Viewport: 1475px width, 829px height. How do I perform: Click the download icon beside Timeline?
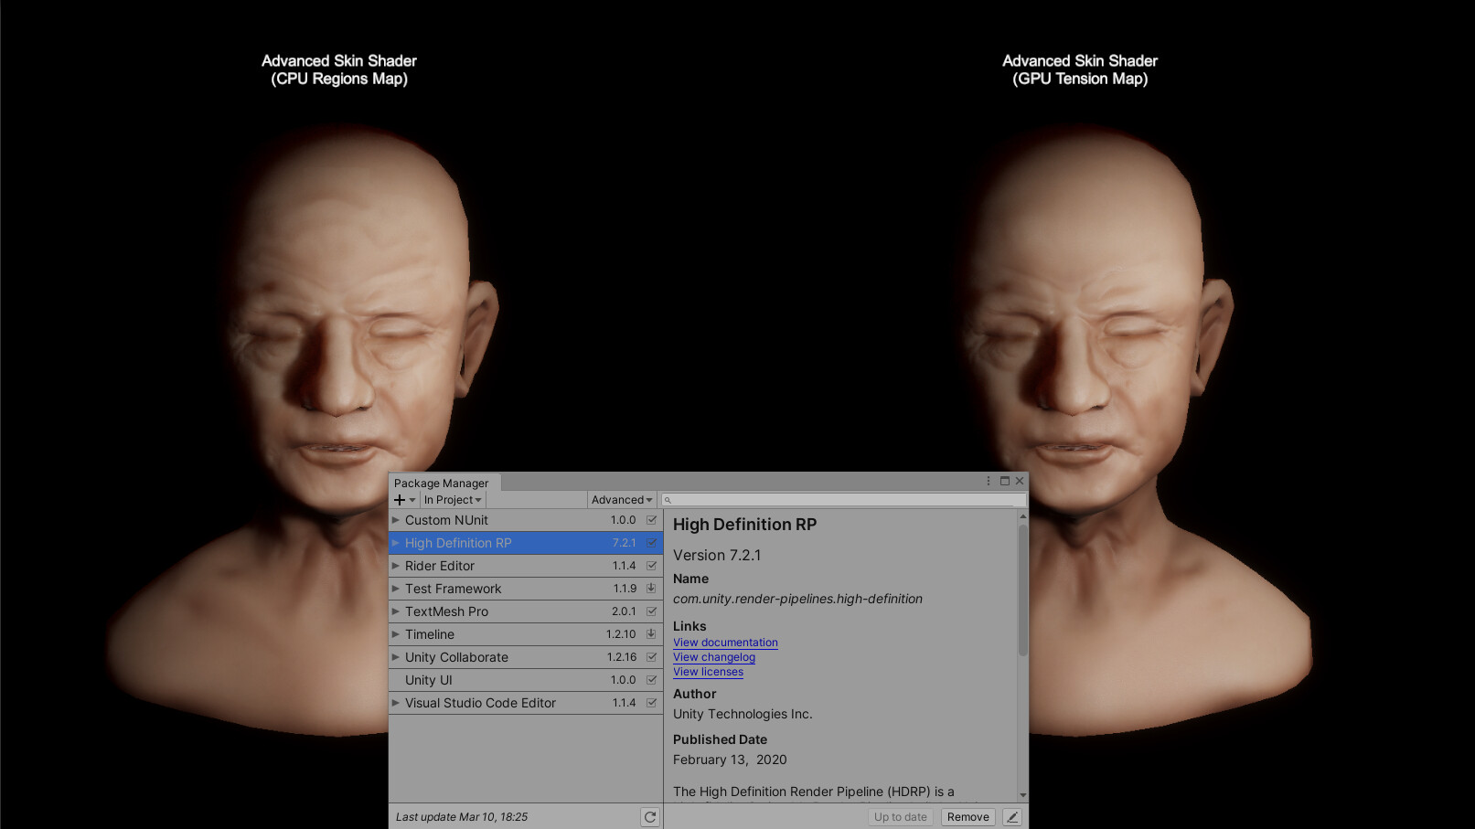point(650,633)
